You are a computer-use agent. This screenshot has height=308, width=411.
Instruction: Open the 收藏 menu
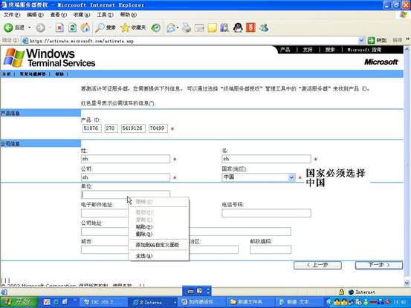[82, 15]
